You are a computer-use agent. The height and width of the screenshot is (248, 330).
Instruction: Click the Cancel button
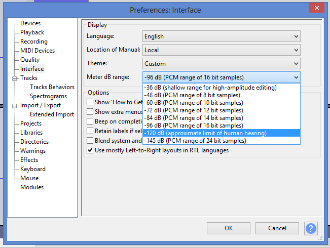pos(277,228)
